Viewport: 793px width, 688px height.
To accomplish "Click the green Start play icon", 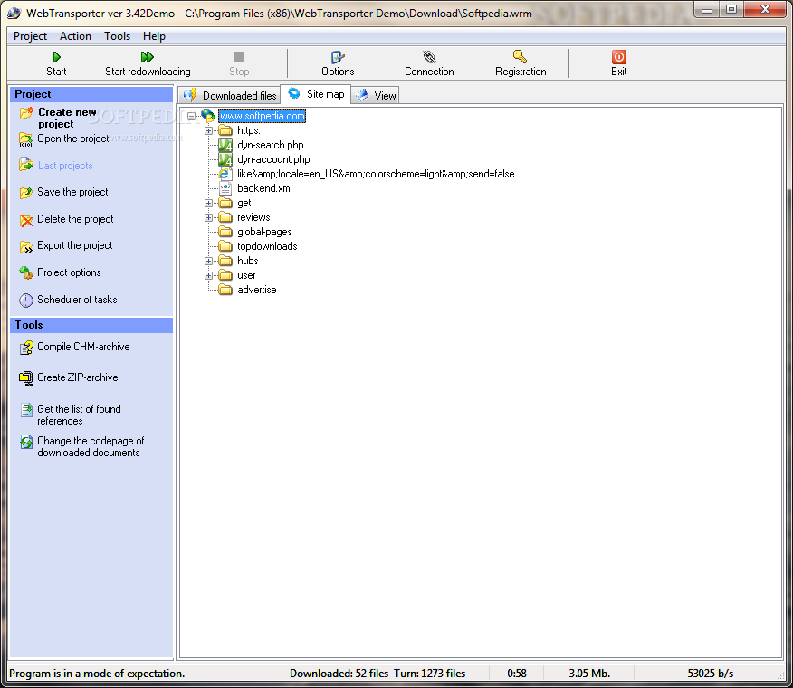I will 57,57.
